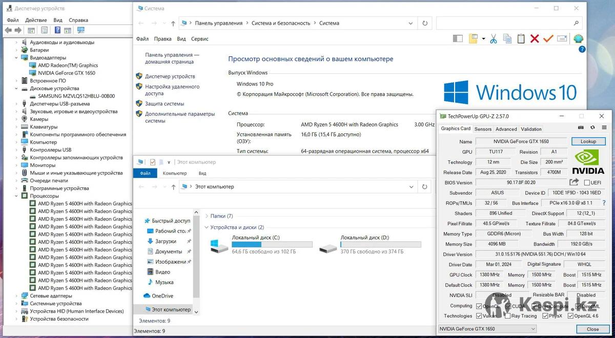This screenshot has height=338, width=615.
Task: Click the blue help question mark icon
Action: 582,50
